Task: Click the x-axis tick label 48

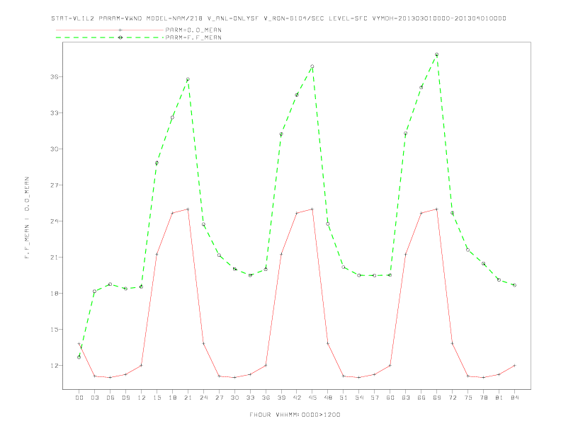Action: click(328, 398)
